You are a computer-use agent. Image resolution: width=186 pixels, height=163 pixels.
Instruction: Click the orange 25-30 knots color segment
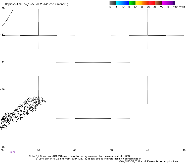pos(145,3)
